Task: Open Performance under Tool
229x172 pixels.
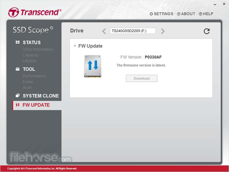Action: [34, 76]
